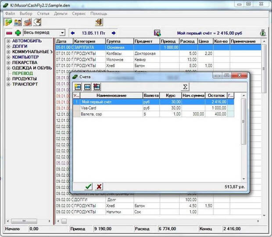Click the green checkmark confirm icon

89,186
